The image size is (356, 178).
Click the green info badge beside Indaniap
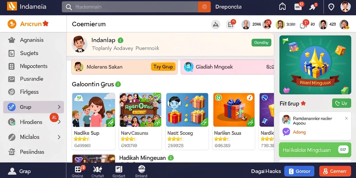pyautogui.click(x=121, y=40)
